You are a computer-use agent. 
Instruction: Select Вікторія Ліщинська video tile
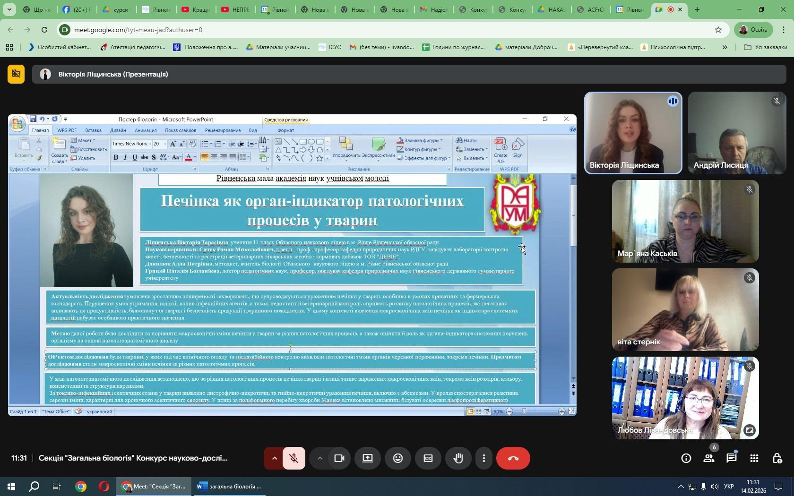633,133
